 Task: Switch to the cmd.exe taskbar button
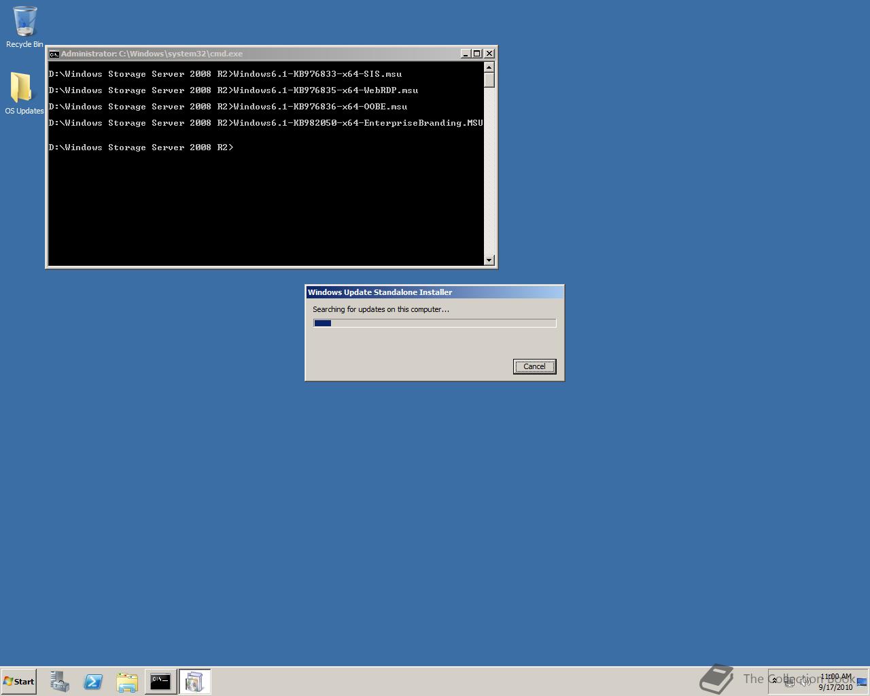click(x=160, y=681)
